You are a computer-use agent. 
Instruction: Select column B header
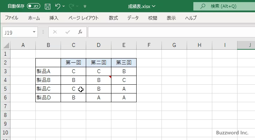point(48,45)
